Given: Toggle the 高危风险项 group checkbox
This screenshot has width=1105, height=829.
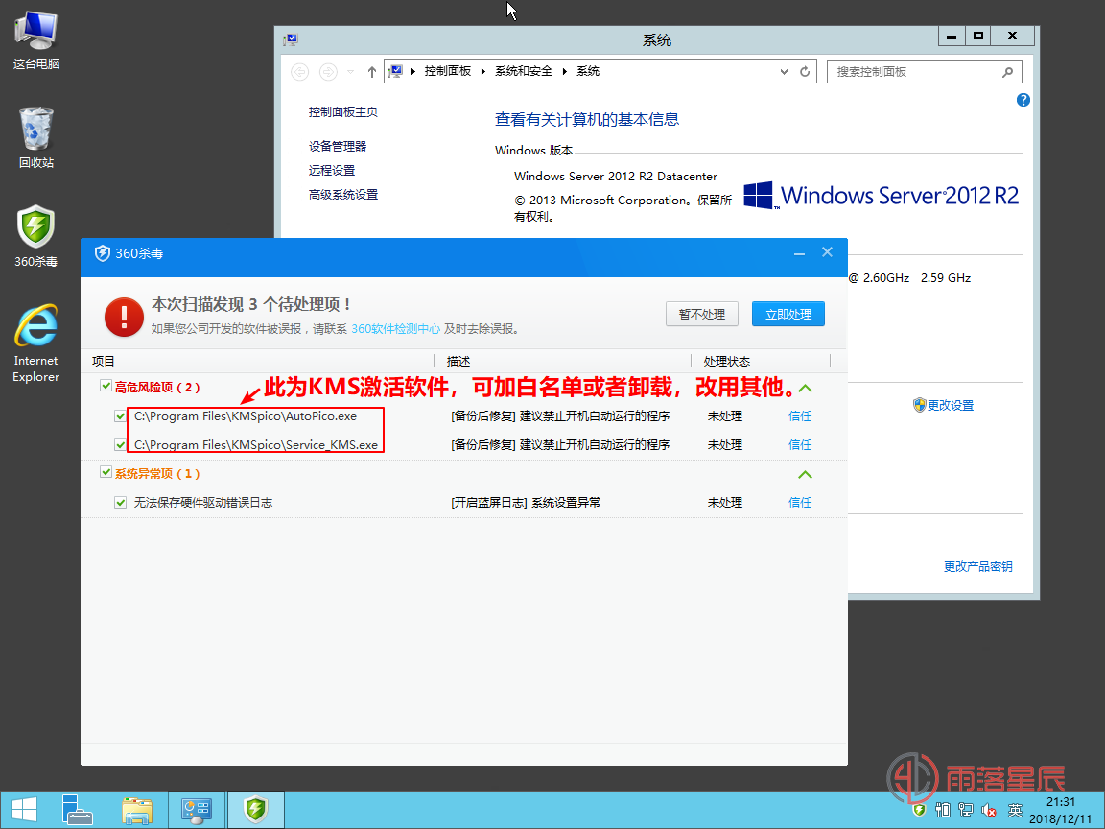Looking at the screenshot, I should coord(106,386).
